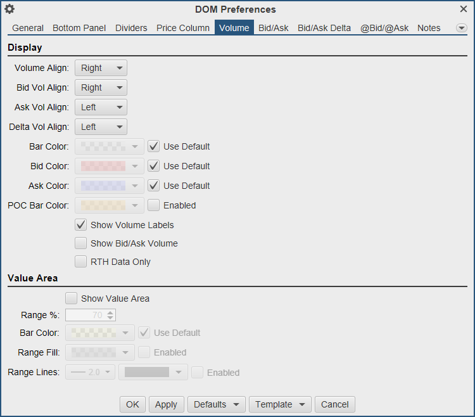Viewport: 475px width, 417px height.
Task: Check the Show Value Area box
Action: click(71, 298)
